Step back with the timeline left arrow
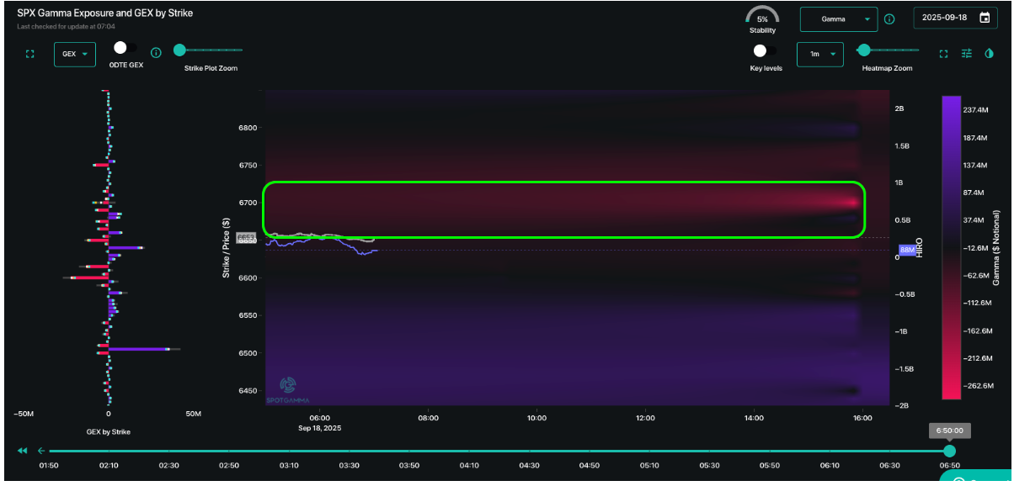 (41, 451)
